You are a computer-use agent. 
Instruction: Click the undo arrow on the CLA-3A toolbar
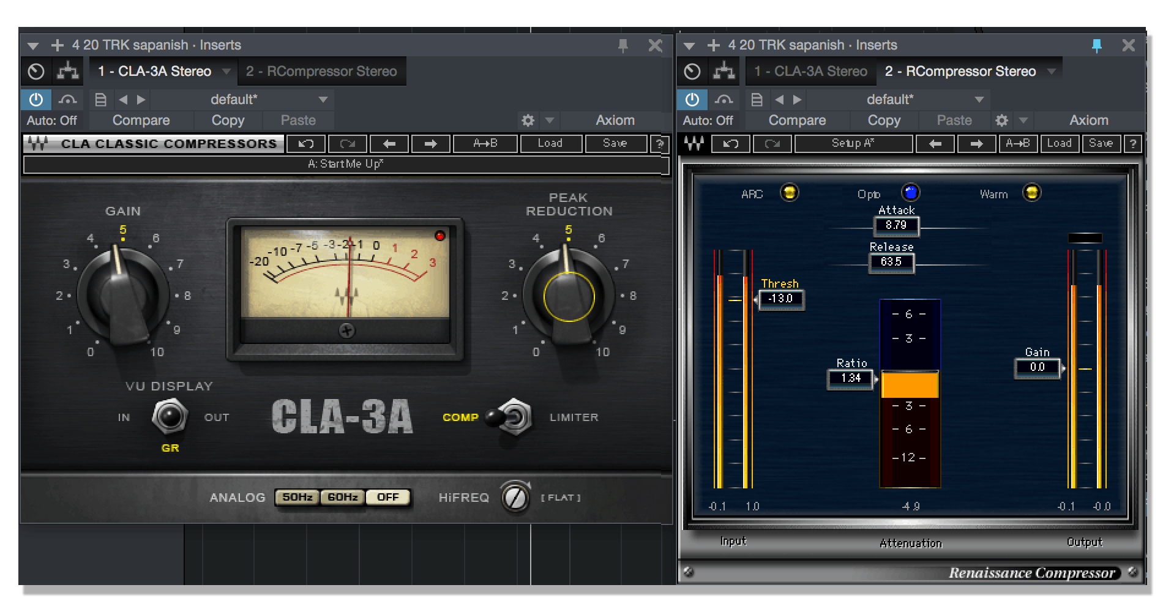(306, 143)
